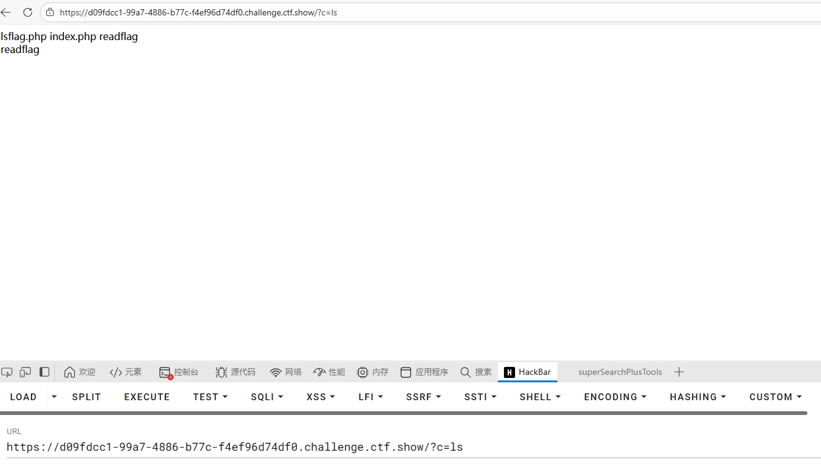Viewport: 821px width, 468px height.
Task: Click the HackBar H logo icon
Action: point(509,372)
